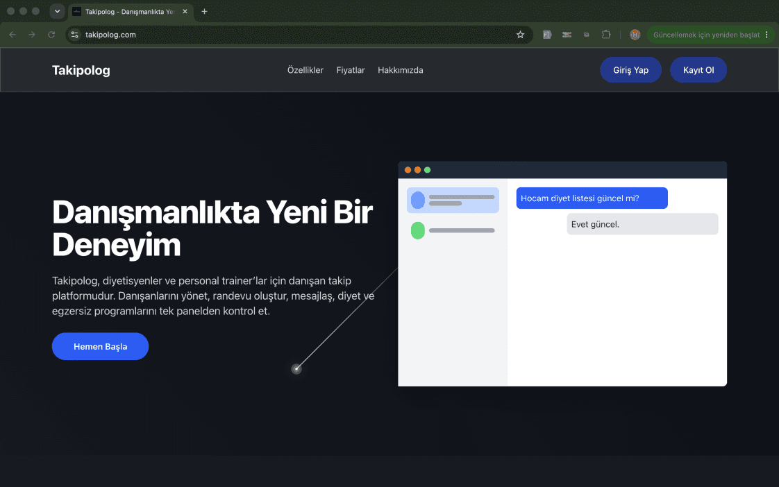Click the Hemen Başla button
Viewport: 779px width, 487px height.
click(101, 346)
